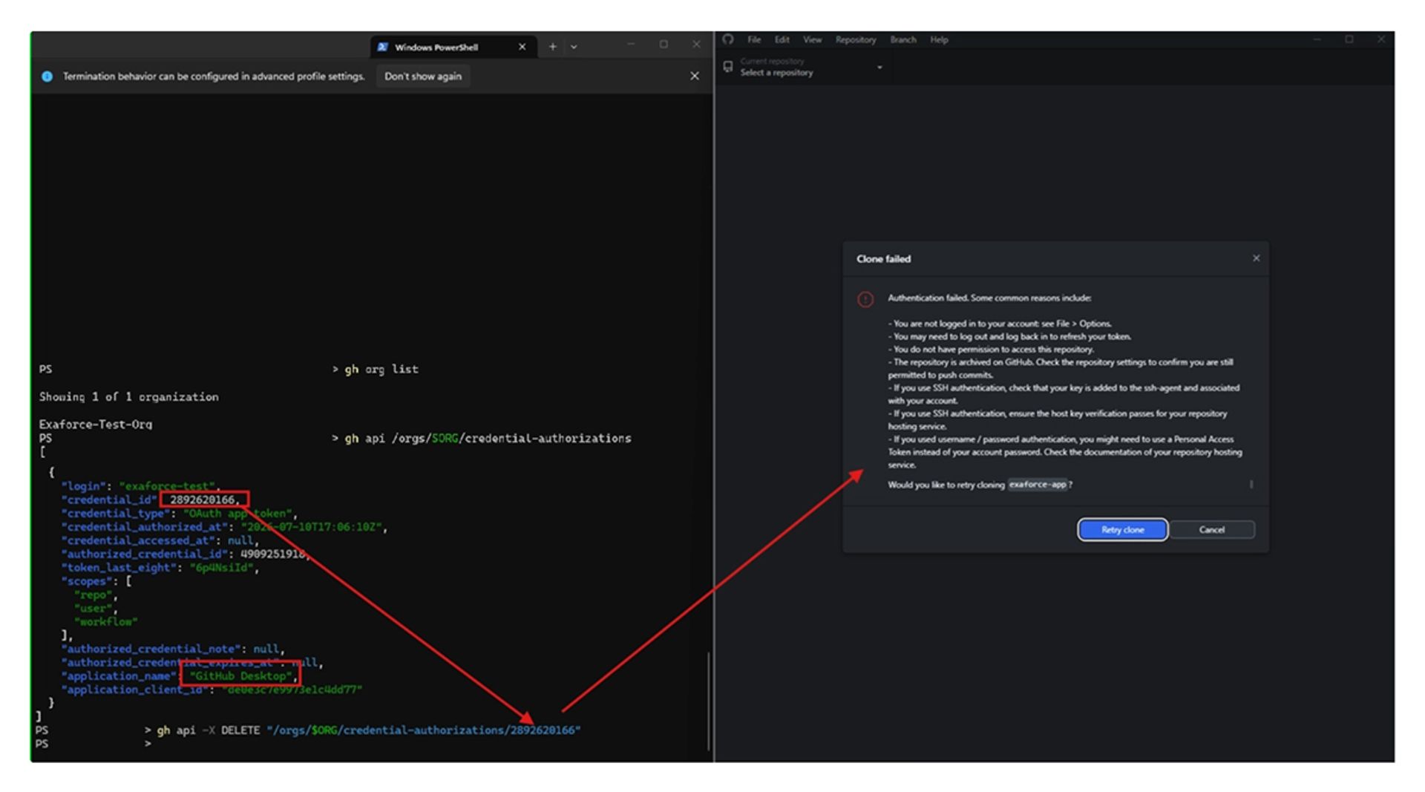Click the credential_id value 2892620166
Viewport: 1425px width, 792px height.
tap(202, 500)
